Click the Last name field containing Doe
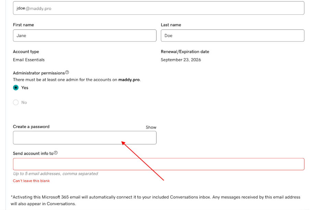 coord(232,36)
